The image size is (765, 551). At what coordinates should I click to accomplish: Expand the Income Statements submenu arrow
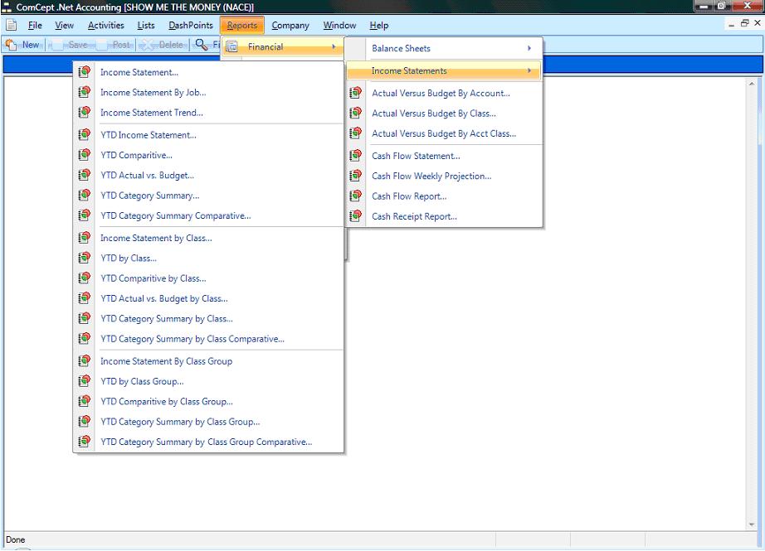(529, 71)
